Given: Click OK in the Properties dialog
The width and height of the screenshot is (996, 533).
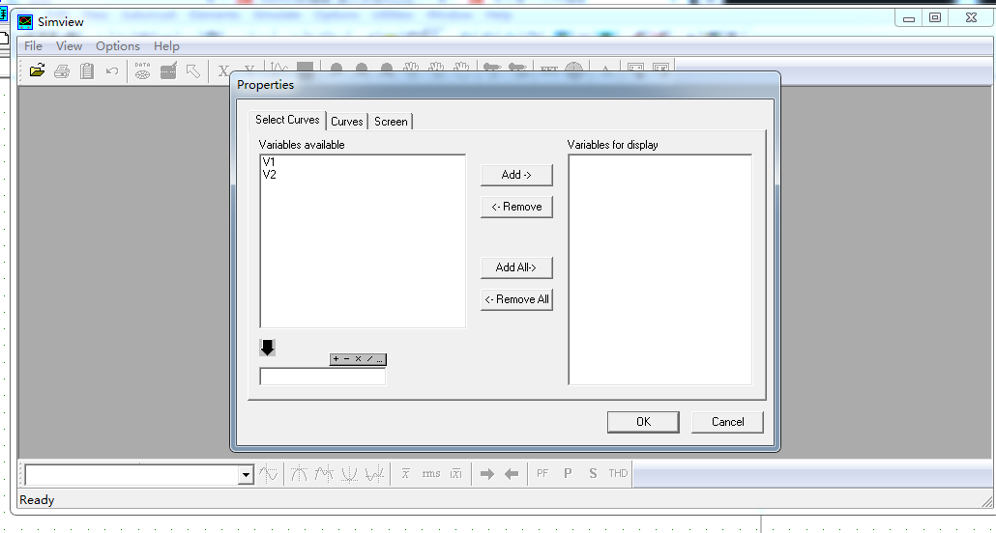Looking at the screenshot, I should coord(643,422).
